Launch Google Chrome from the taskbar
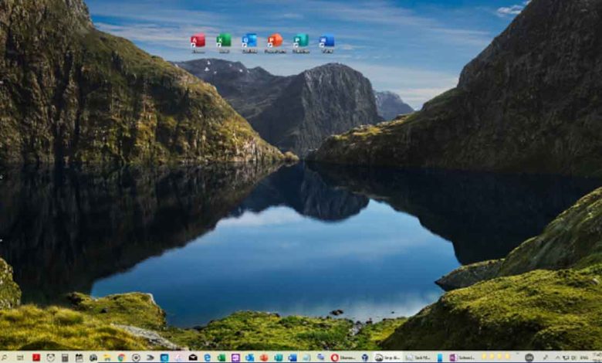Image resolution: width=602 pixels, height=363 pixels. coord(121,358)
